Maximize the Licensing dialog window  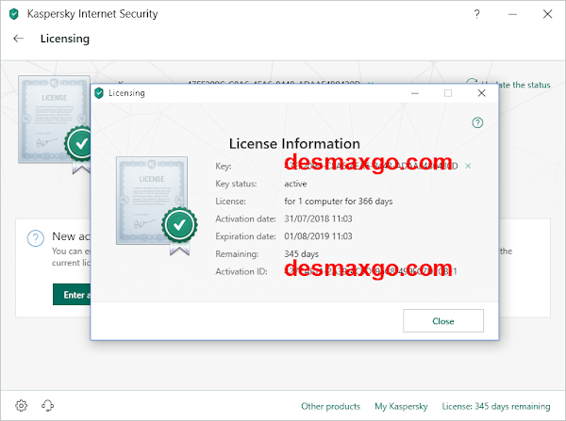click(448, 93)
